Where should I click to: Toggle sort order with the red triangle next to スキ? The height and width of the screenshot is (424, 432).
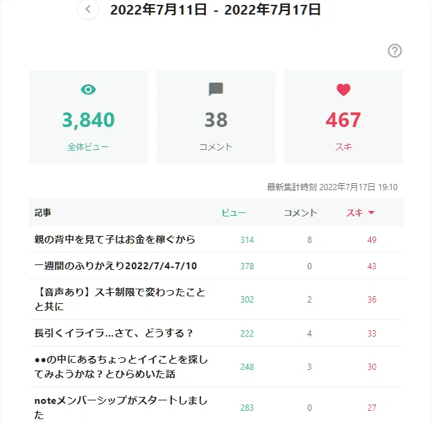371,212
